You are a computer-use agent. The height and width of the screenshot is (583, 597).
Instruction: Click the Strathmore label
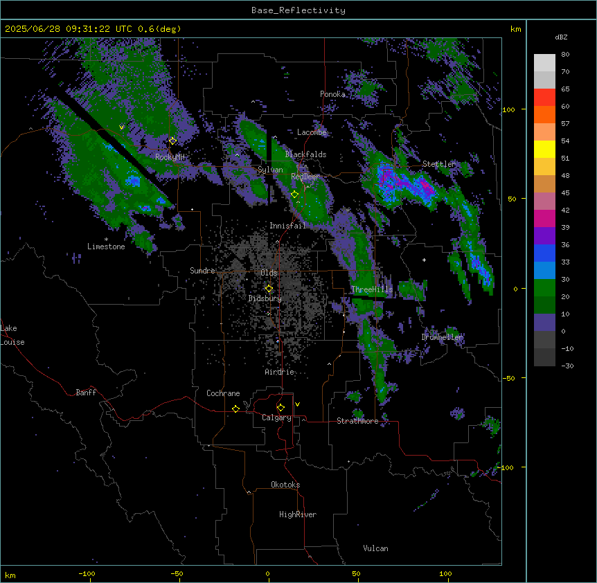(357, 421)
